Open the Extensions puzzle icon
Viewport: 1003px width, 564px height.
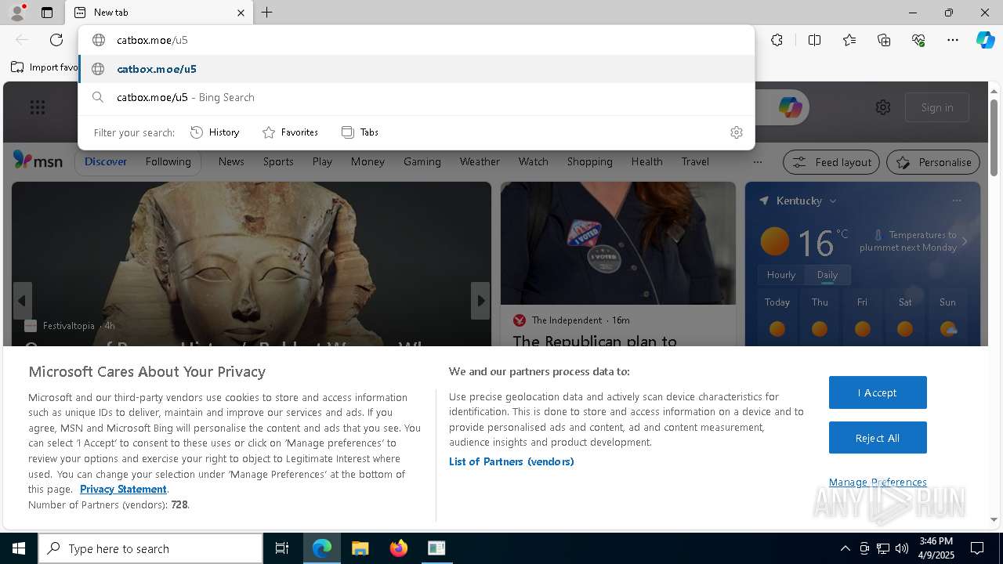(777, 40)
